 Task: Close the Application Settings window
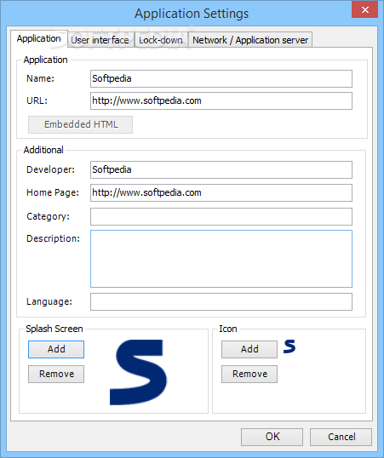click(364, 9)
